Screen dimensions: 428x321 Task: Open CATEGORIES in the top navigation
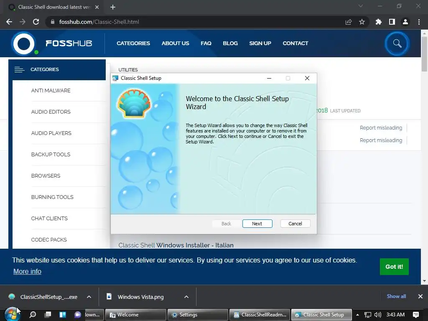pos(133,43)
